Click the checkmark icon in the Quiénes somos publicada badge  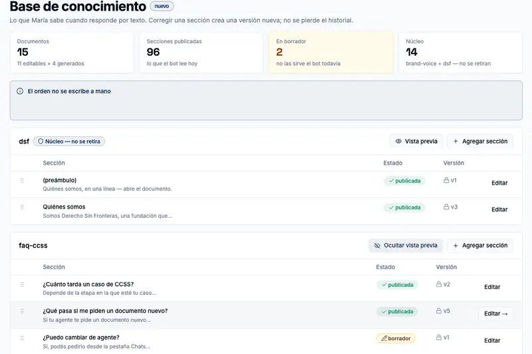coord(391,207)
